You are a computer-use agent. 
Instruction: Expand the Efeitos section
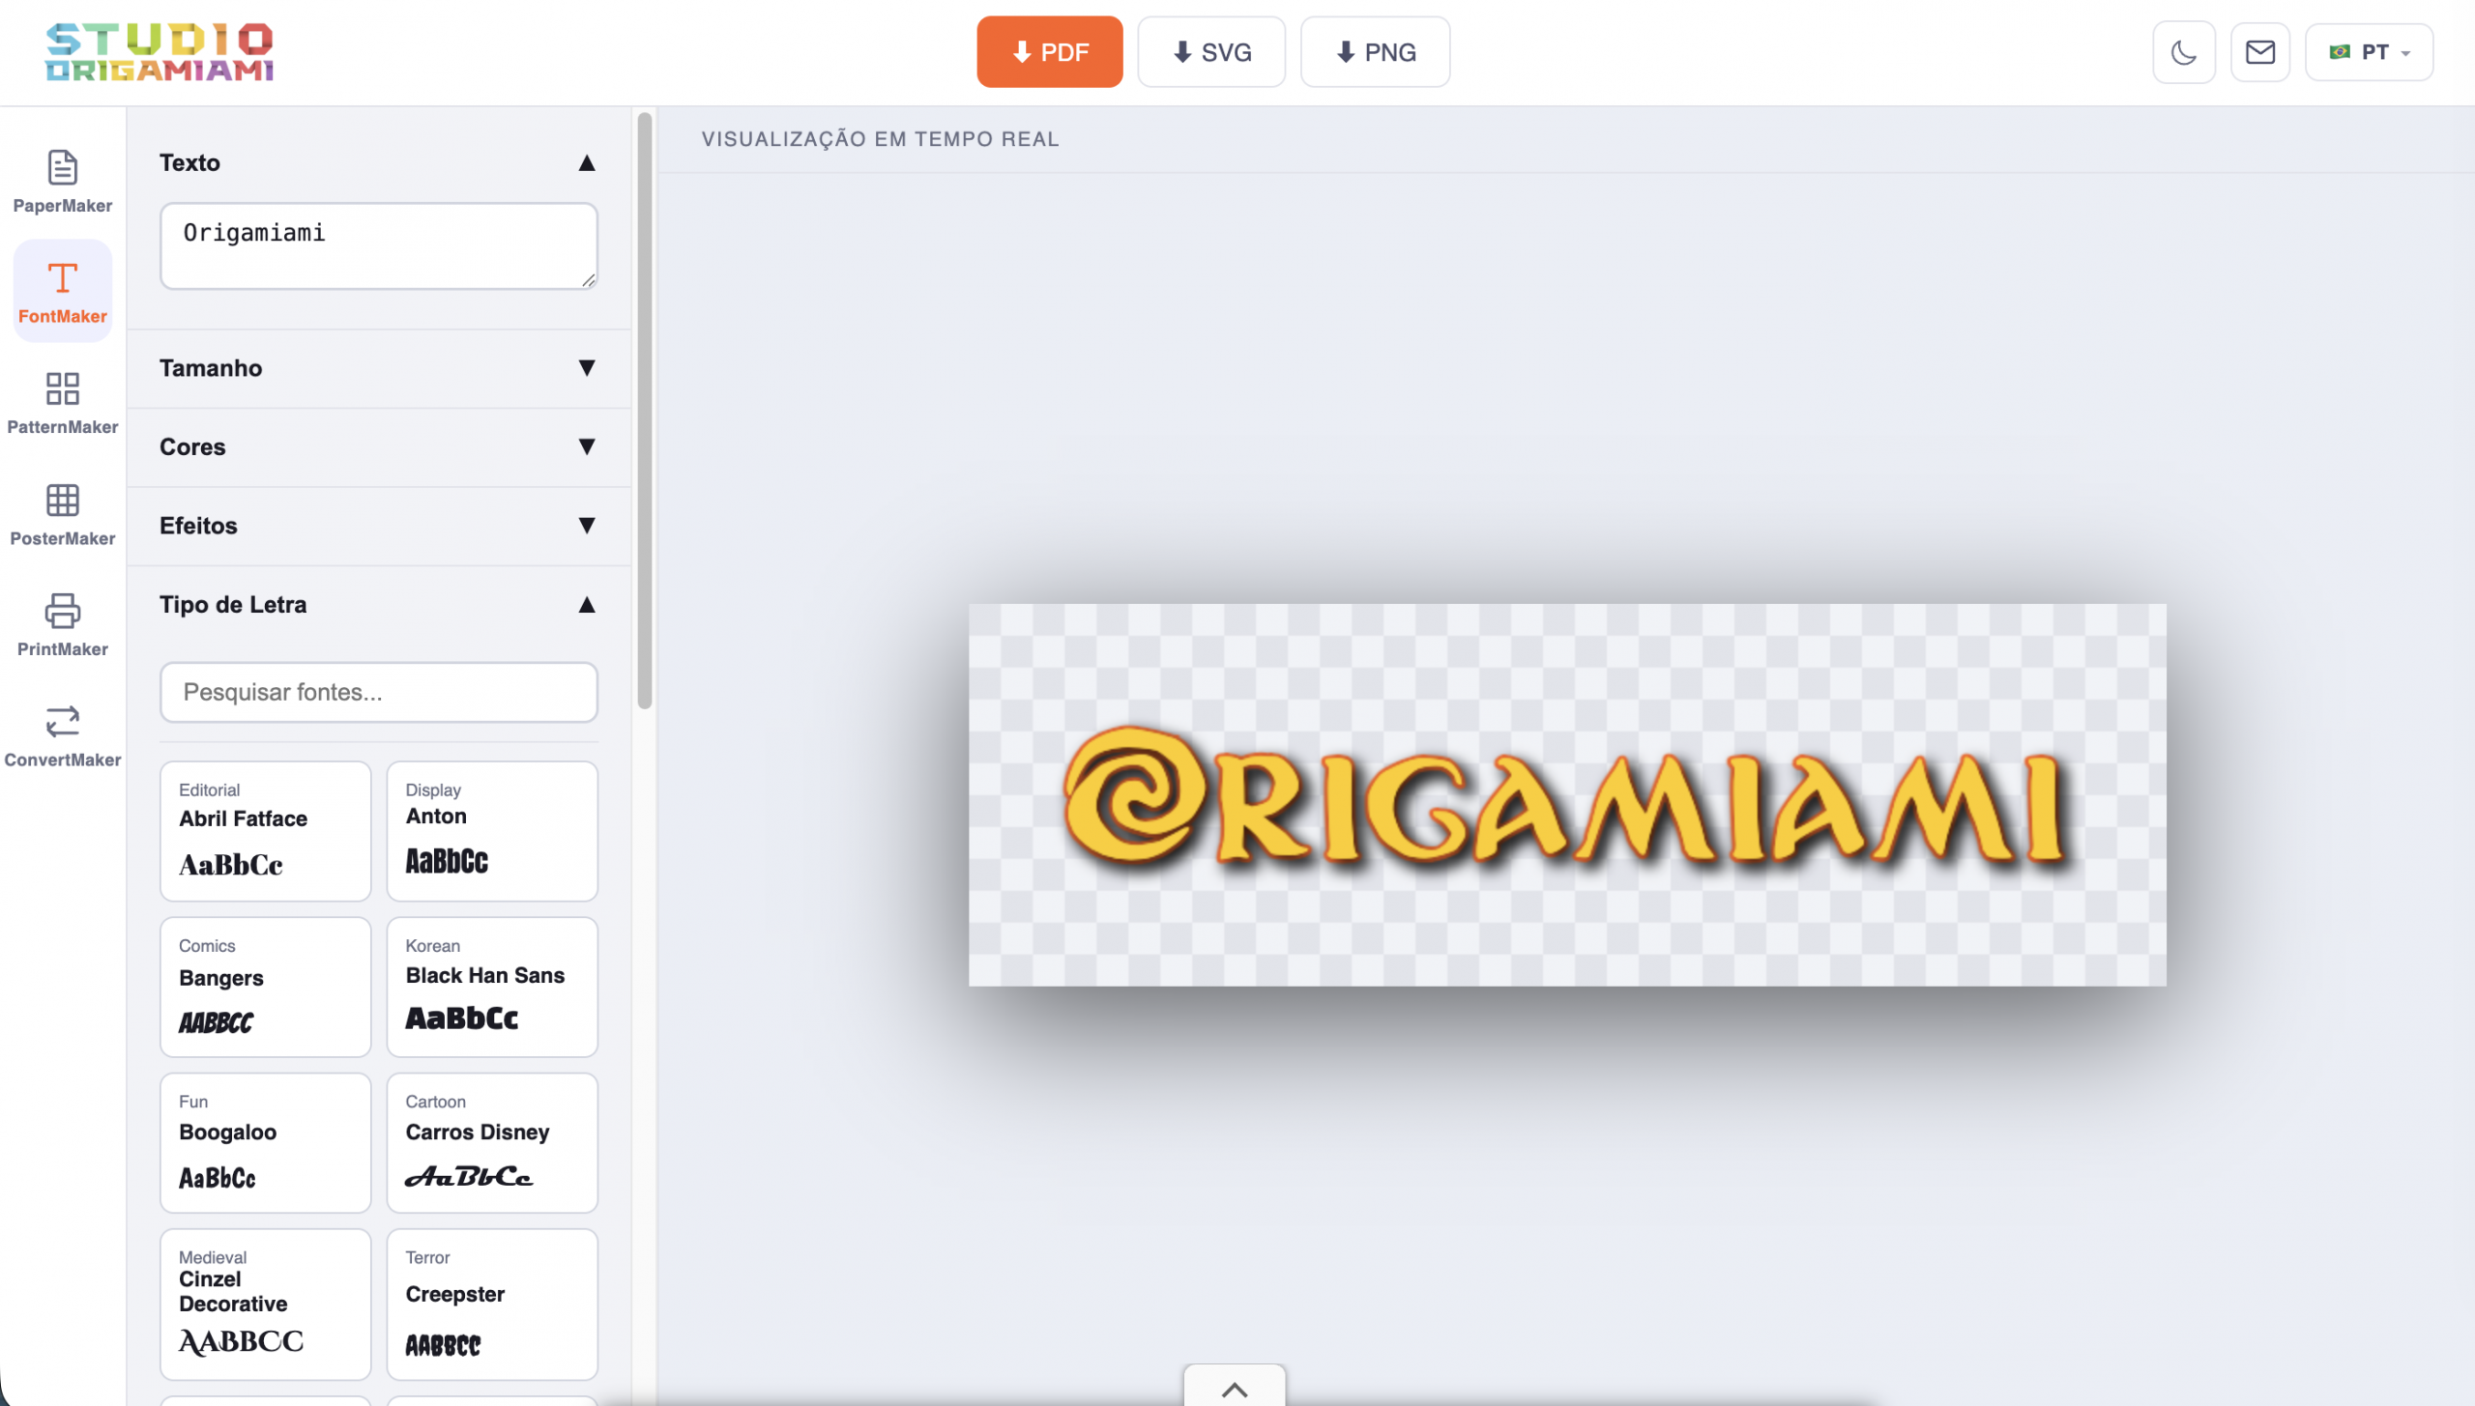[378, 526]
